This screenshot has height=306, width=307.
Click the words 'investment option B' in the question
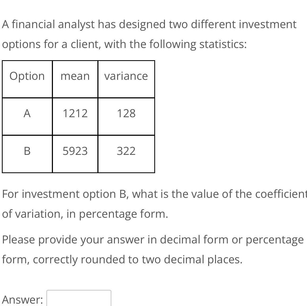pyautogui.click(x=75, y=194)
